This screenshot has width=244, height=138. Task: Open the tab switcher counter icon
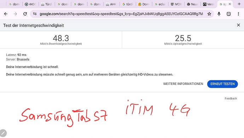pyautogui.click(x=228, y=14)
